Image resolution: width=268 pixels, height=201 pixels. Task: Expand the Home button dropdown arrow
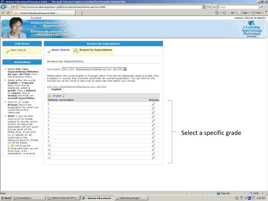221,13
